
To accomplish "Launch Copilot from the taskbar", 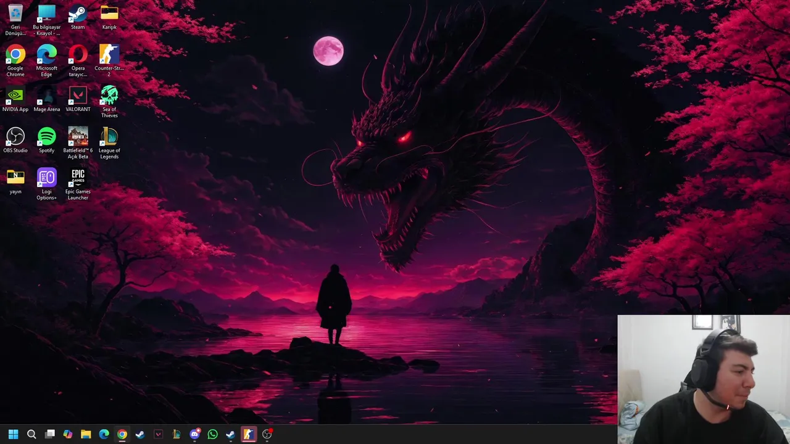I will coord(68,434).
